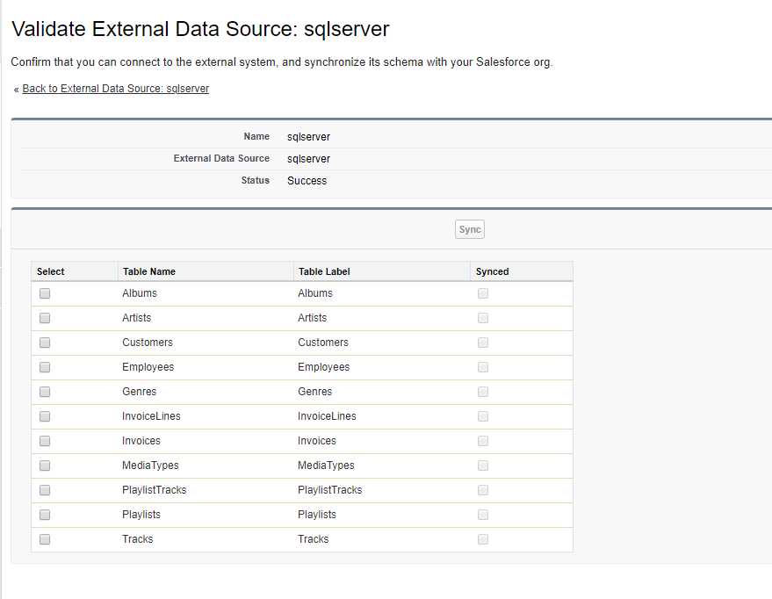Go back to External Data Source: sqlserver
Image resolution: width=772 pixels, height=599 pixels.
115,89
